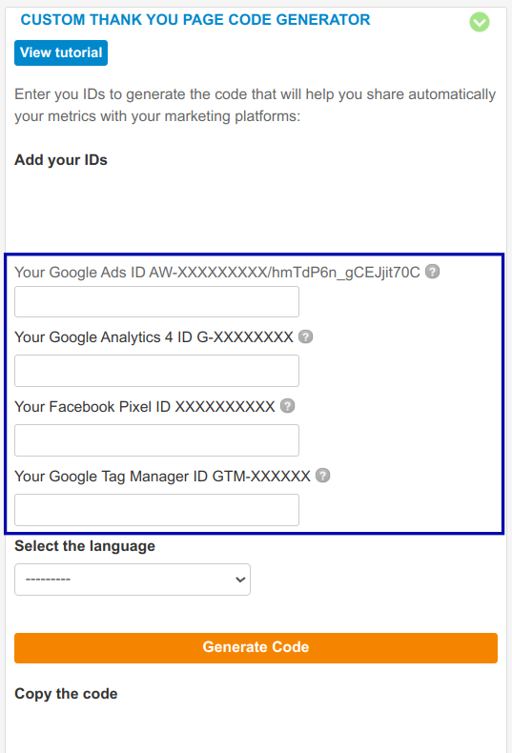Click the Google Tag Manager ID field
Image resolution: width=512 pixels, height=753 pixels.
pyautogui.click(x=156, y=510)
